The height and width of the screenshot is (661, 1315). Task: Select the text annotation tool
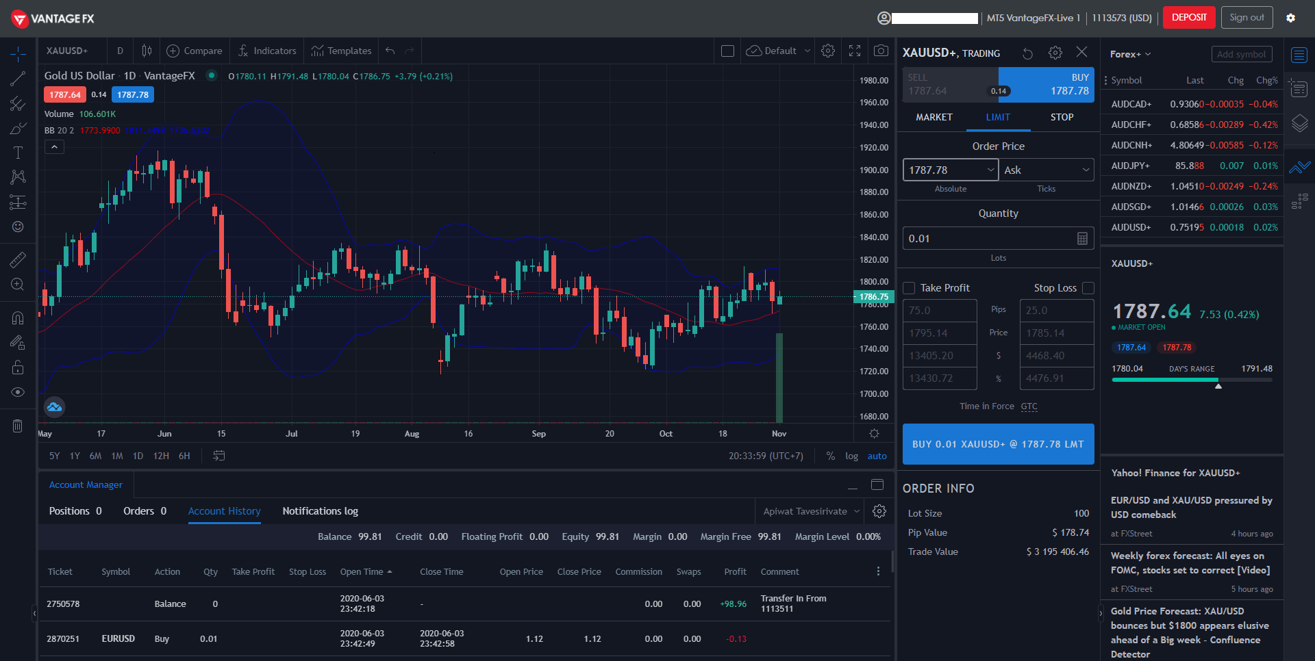[18, 153]
